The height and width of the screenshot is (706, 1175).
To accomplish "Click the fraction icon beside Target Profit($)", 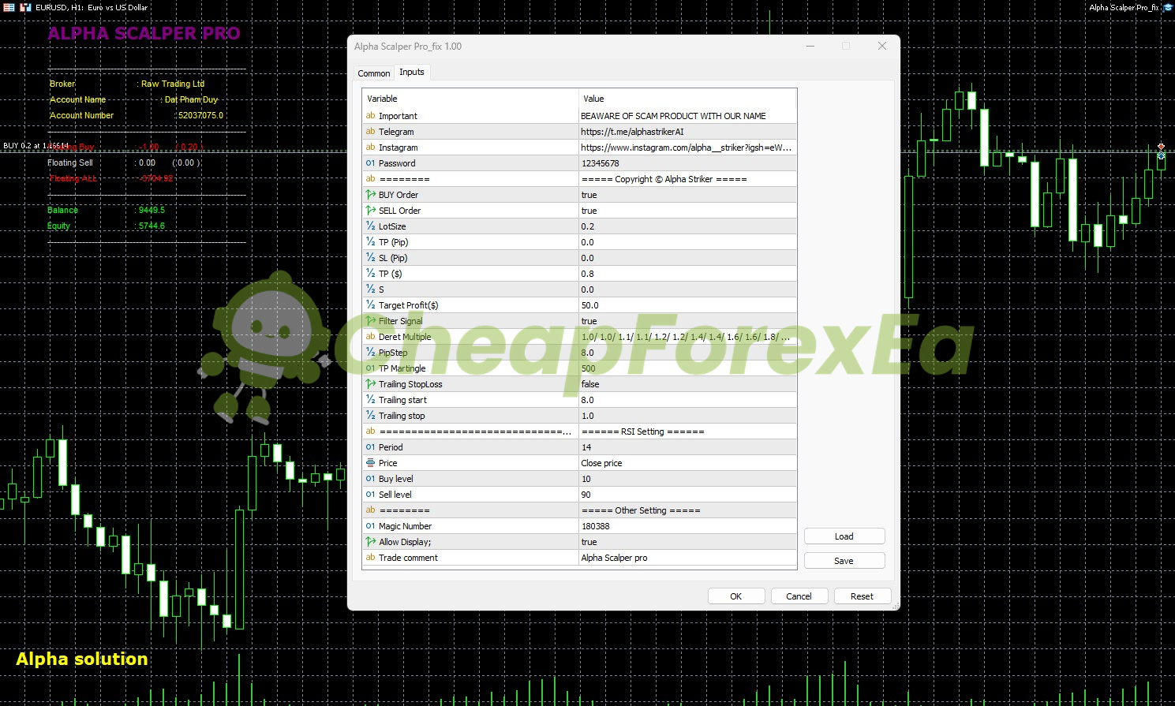I will pos(370,305).
